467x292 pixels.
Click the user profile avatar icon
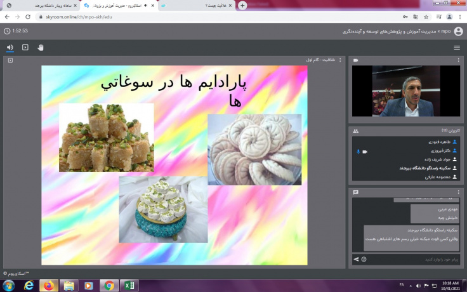[458, 30]
